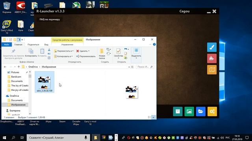
Task: Click the taskbar search magnifier
Action: point(13,137)
